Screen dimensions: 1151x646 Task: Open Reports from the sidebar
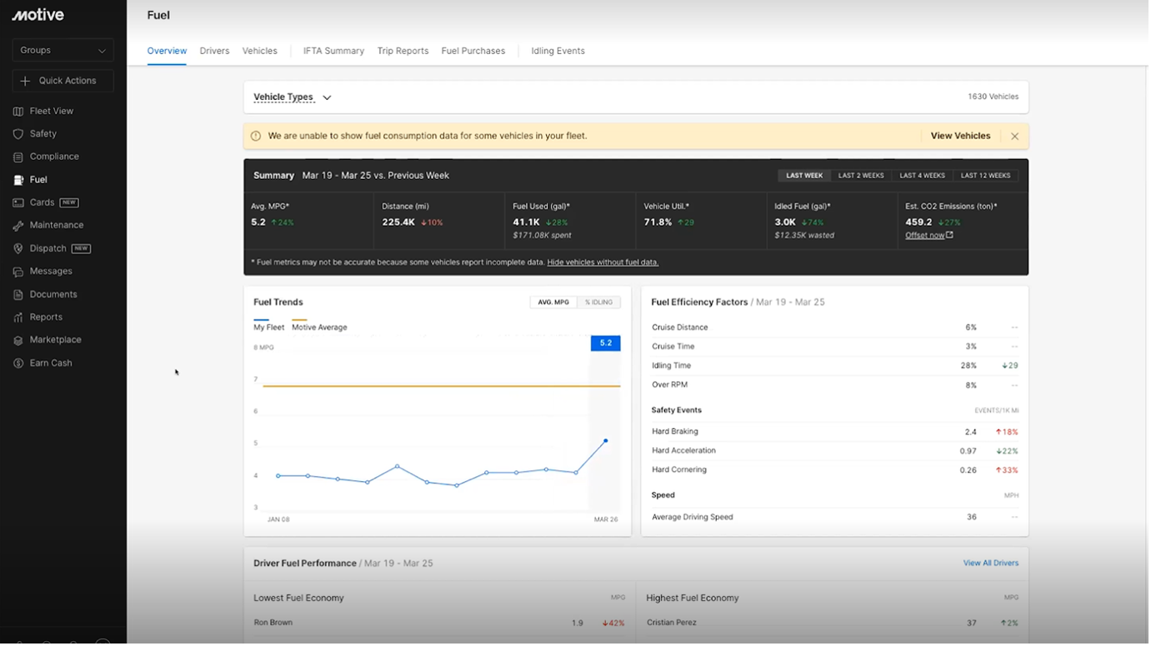coord(46,317)
